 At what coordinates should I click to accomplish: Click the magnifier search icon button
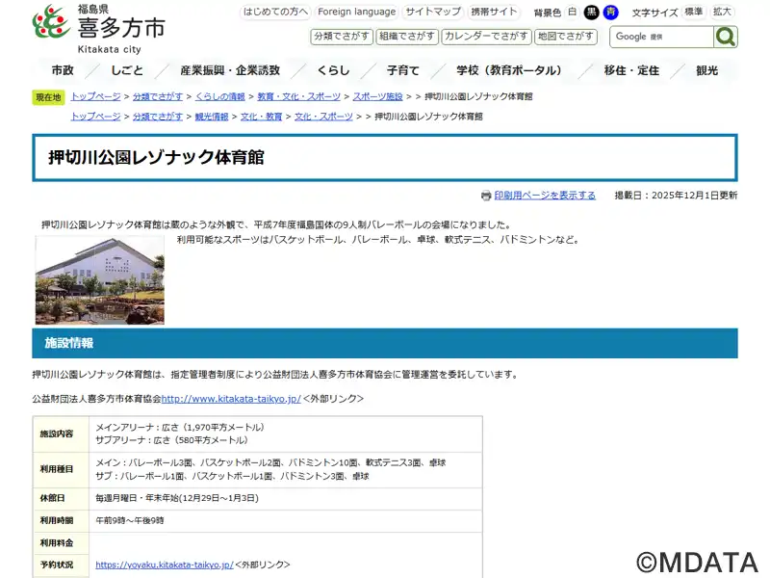coord(726,37)
